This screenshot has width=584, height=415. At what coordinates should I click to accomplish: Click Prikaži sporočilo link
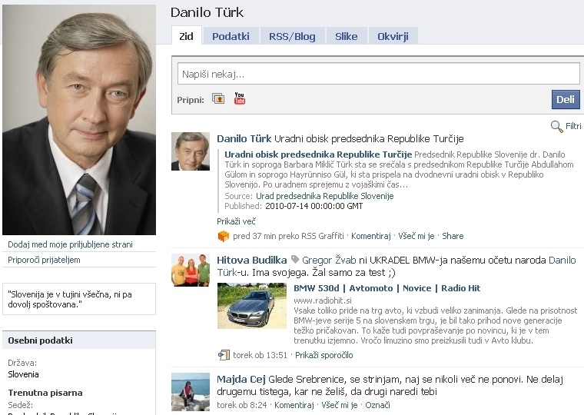click(324, 355)
